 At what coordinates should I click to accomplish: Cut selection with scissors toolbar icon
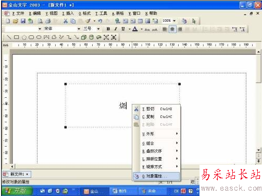[66, 21]
